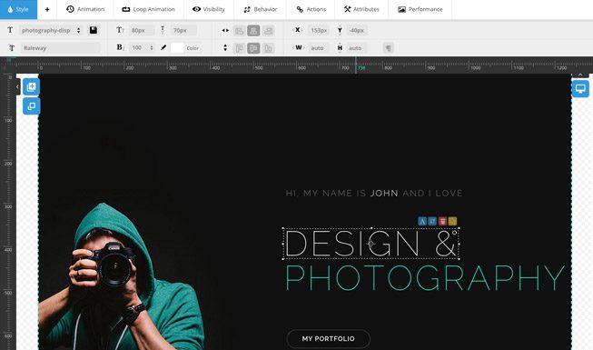Click the font size icon
The image size is (593, 350).
click(x=120, y=30)
